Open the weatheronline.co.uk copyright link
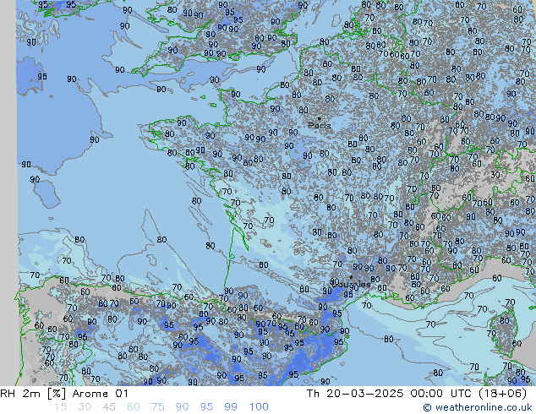The width and height of the screenshot is (536, 414). 478,407
